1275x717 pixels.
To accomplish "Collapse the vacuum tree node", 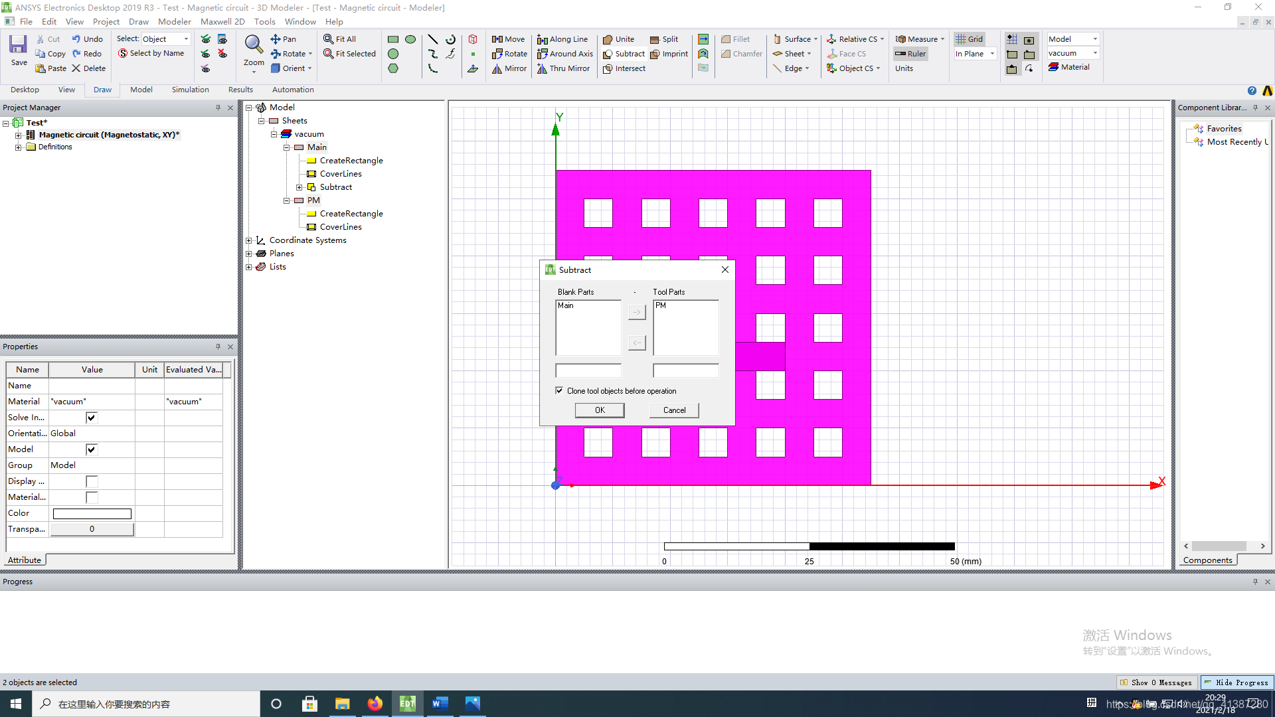I will tap(274, 134).
